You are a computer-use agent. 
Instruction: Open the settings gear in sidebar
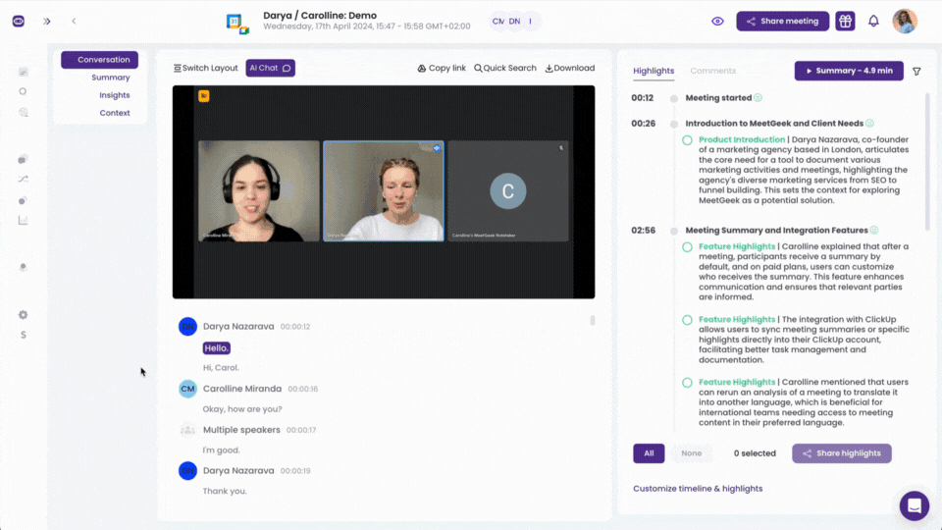pyautogui.click(x=23, y=315)
